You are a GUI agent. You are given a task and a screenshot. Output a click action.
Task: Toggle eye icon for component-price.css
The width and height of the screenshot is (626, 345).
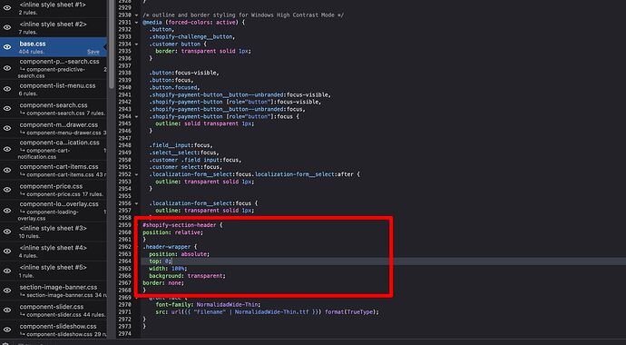[x=7, y=190]
